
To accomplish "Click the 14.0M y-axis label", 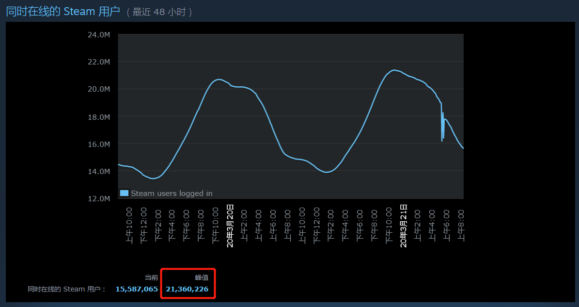I will (99, 171).
